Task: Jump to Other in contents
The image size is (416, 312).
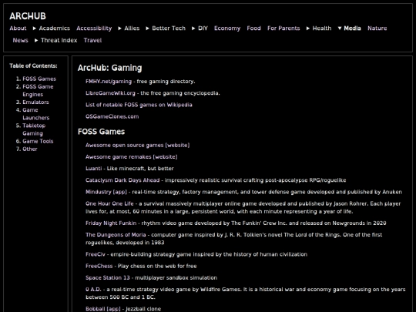Action: (x=30, y=149)
